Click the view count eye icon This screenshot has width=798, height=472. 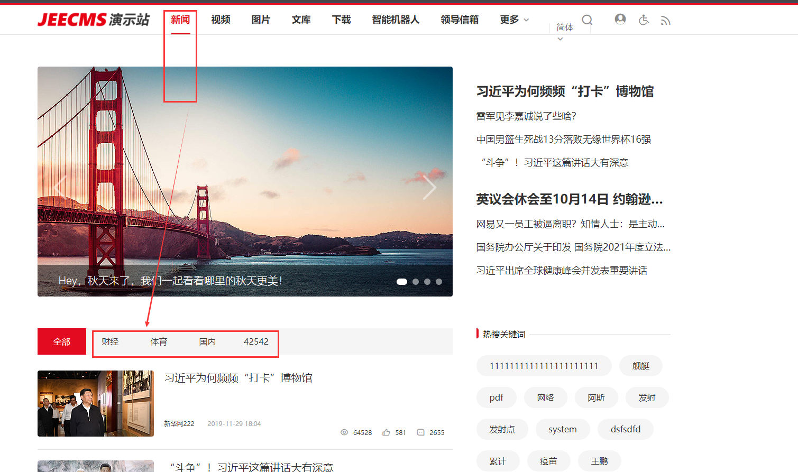point(344,432)
